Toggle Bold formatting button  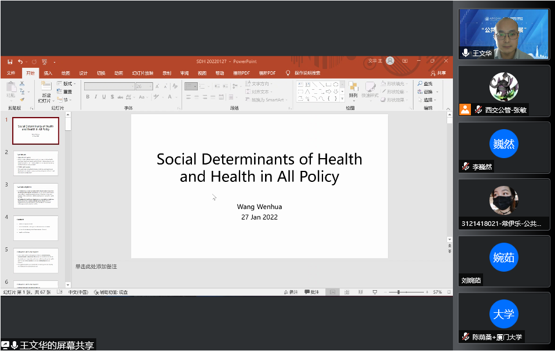coord(88,97)
